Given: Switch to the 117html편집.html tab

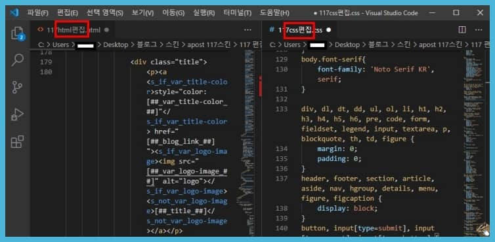Looking at the screenshot, I should [74, 30].
